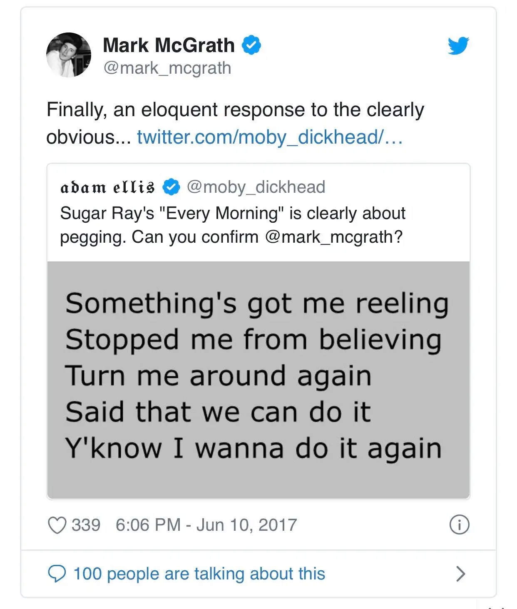Click Mark McGrath's verified badge
Viewport: 517px width, 609px height.
[x=251, y=45]
